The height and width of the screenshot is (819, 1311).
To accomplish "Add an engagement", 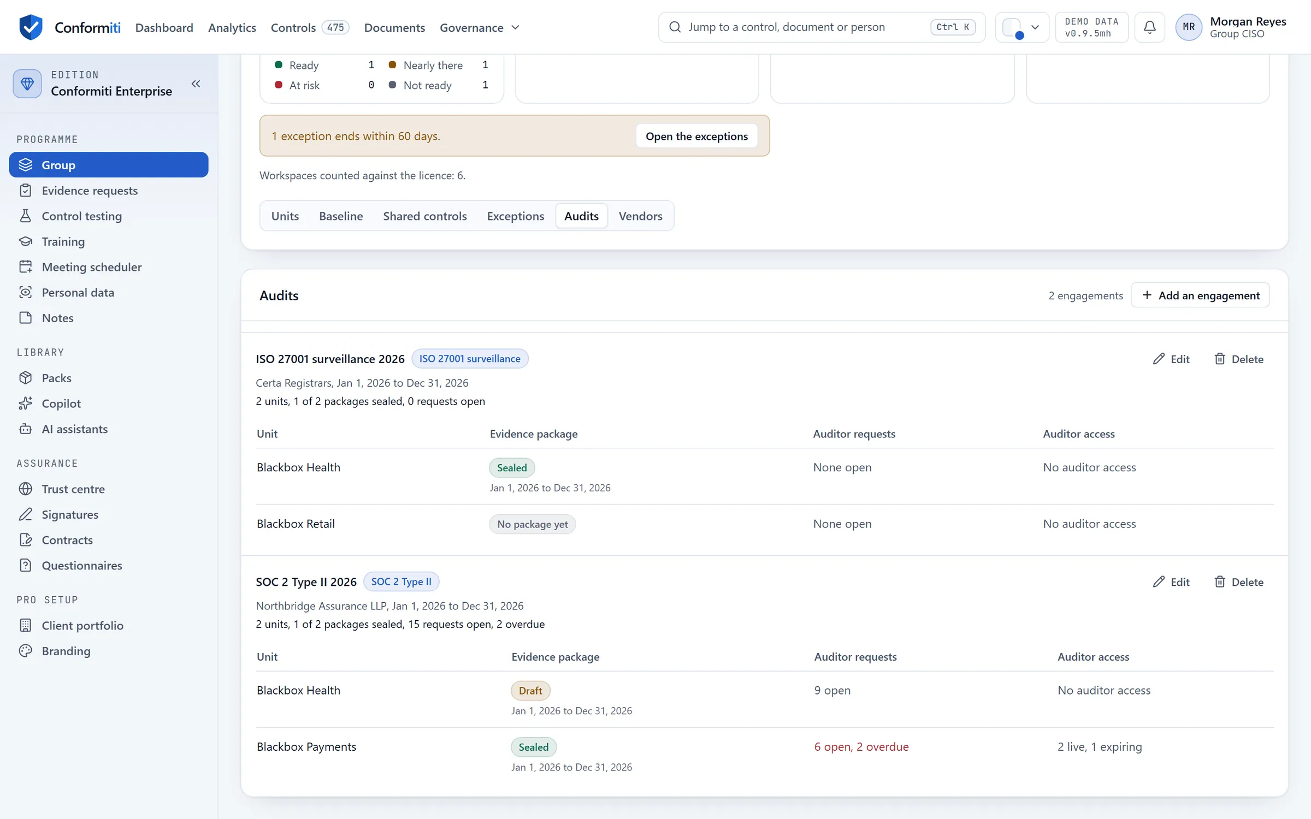I will pos(1200,295).
